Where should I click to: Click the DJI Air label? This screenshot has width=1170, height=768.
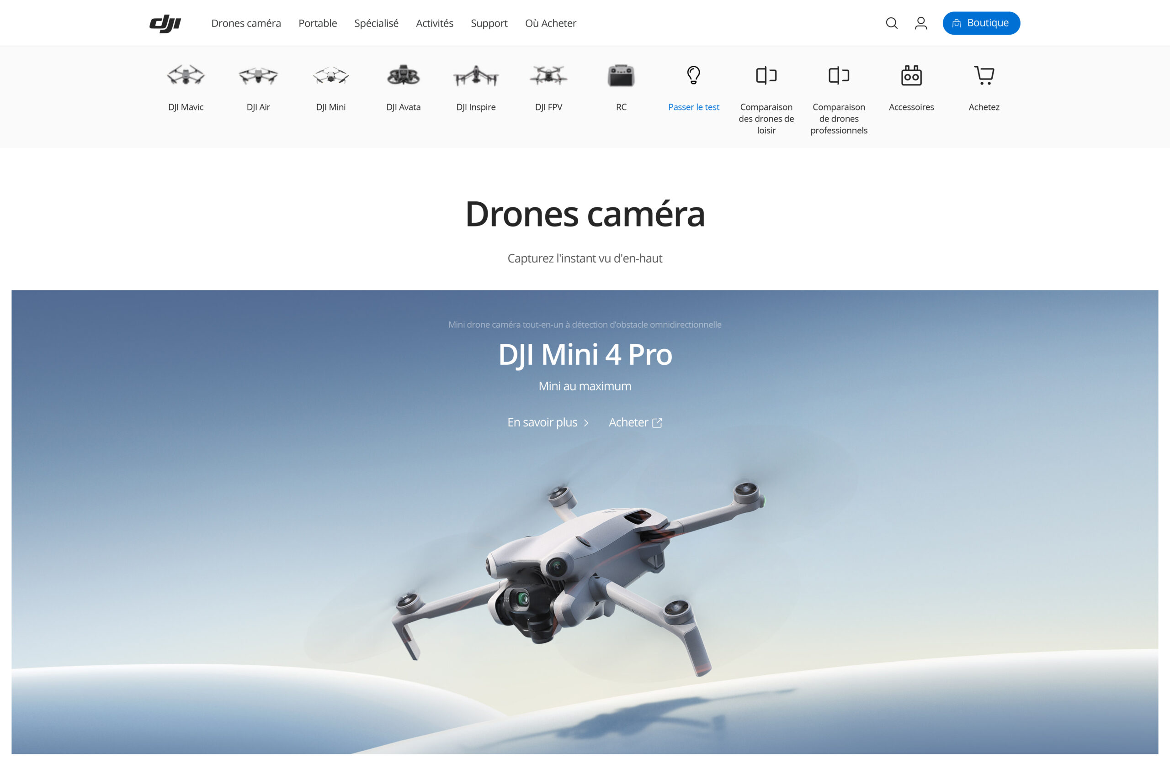(x=258, y=107)
